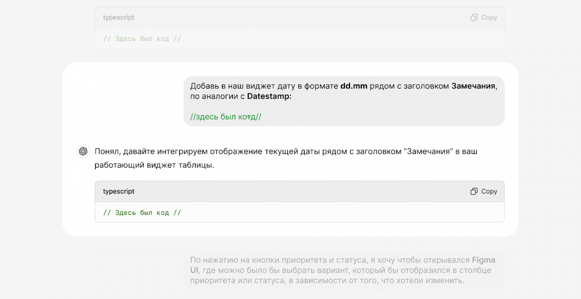Copy code from the faded top typescript block
This screenshot has height=299, width=581.
pos(484,17)
